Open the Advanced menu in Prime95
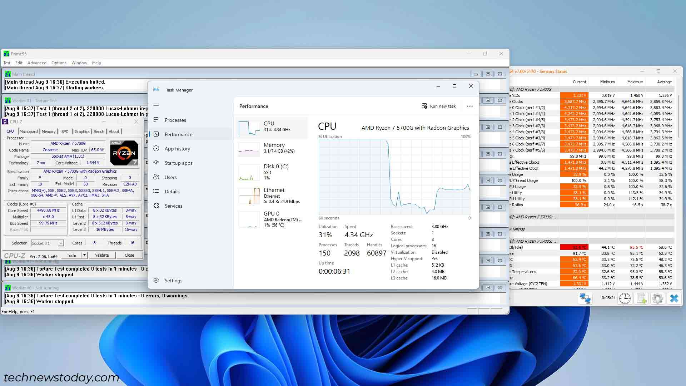Image resolution: width=686 pixels, height=386 pixels. coord(37,63)
